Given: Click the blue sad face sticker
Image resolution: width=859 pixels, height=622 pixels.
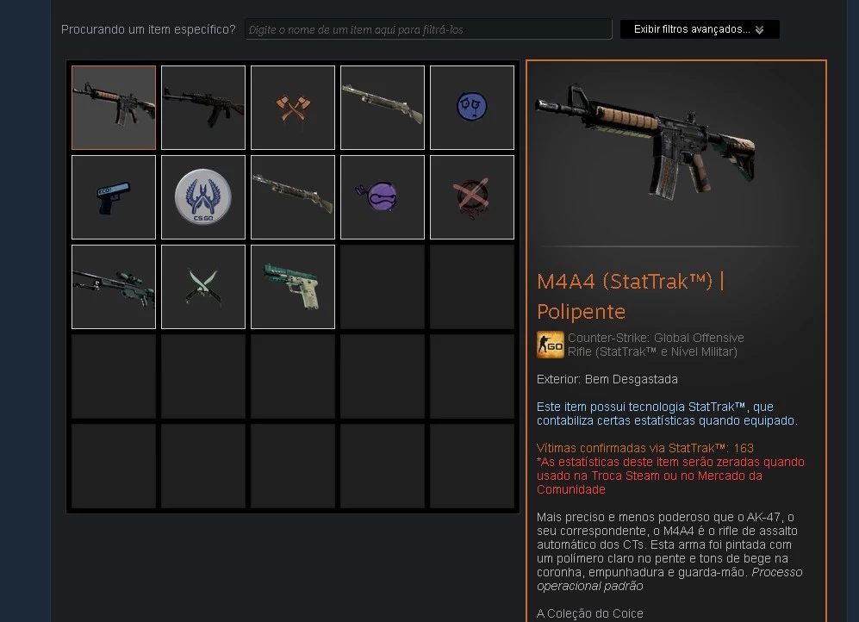Looking at the screenshot, I should coord(471,108).
